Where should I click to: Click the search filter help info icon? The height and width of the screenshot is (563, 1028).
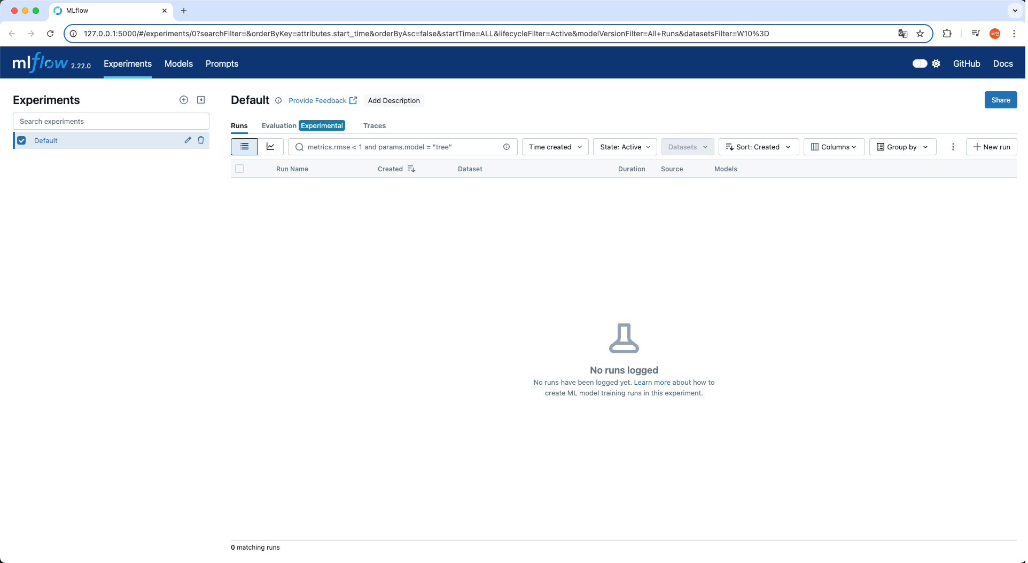point(507,147)
